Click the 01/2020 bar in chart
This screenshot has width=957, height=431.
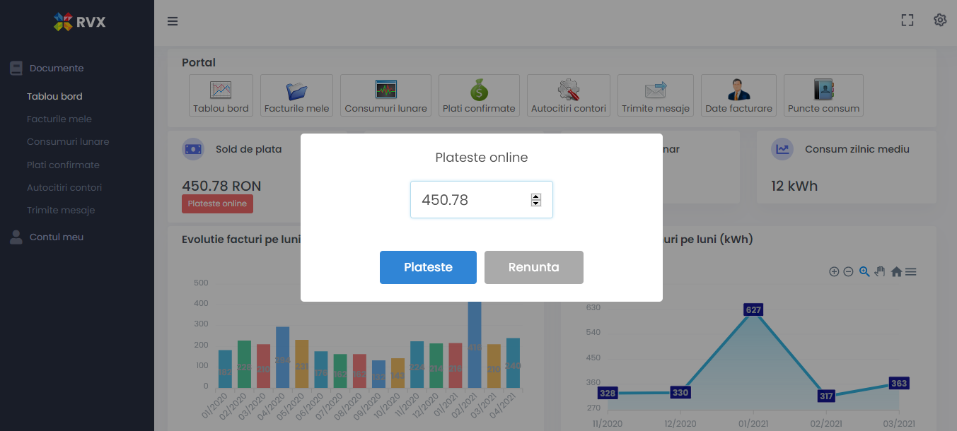click(225, 369)
